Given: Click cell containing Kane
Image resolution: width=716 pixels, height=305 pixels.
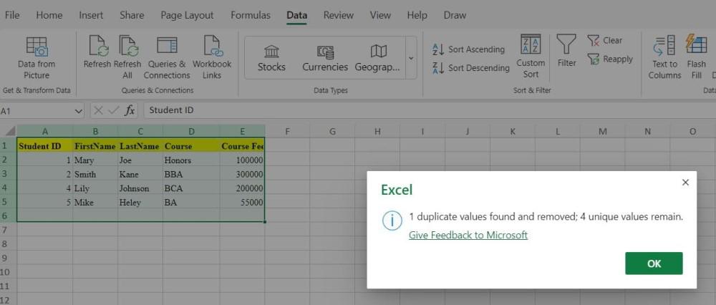Looking at the screenshot, I should click(x=140, y=174).
